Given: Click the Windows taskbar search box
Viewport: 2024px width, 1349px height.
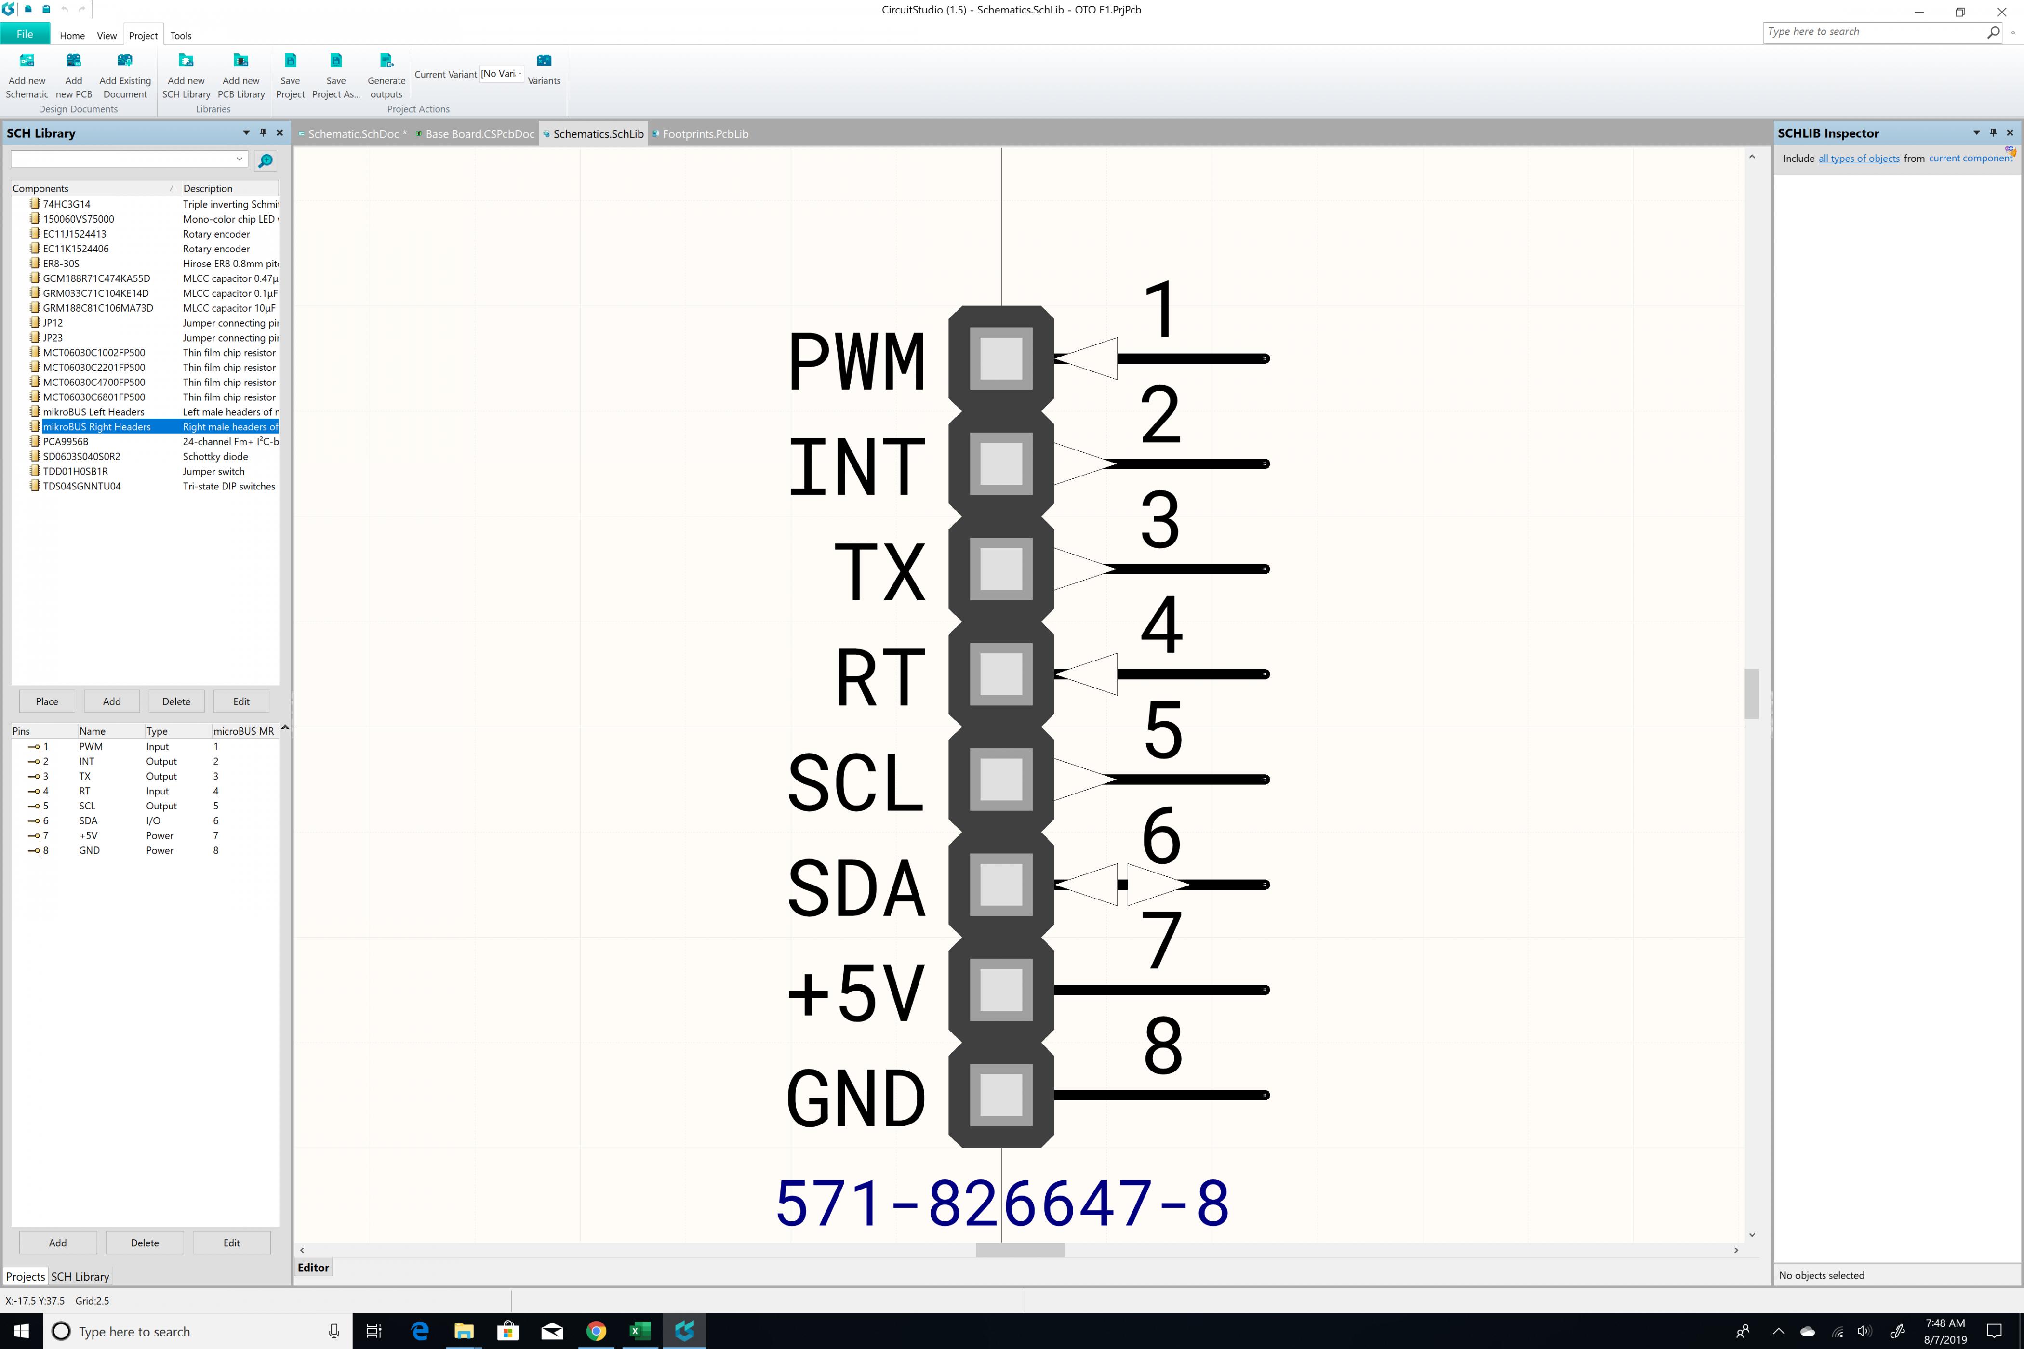Looking at the screenshot, I should click(x=198, y=1331).
